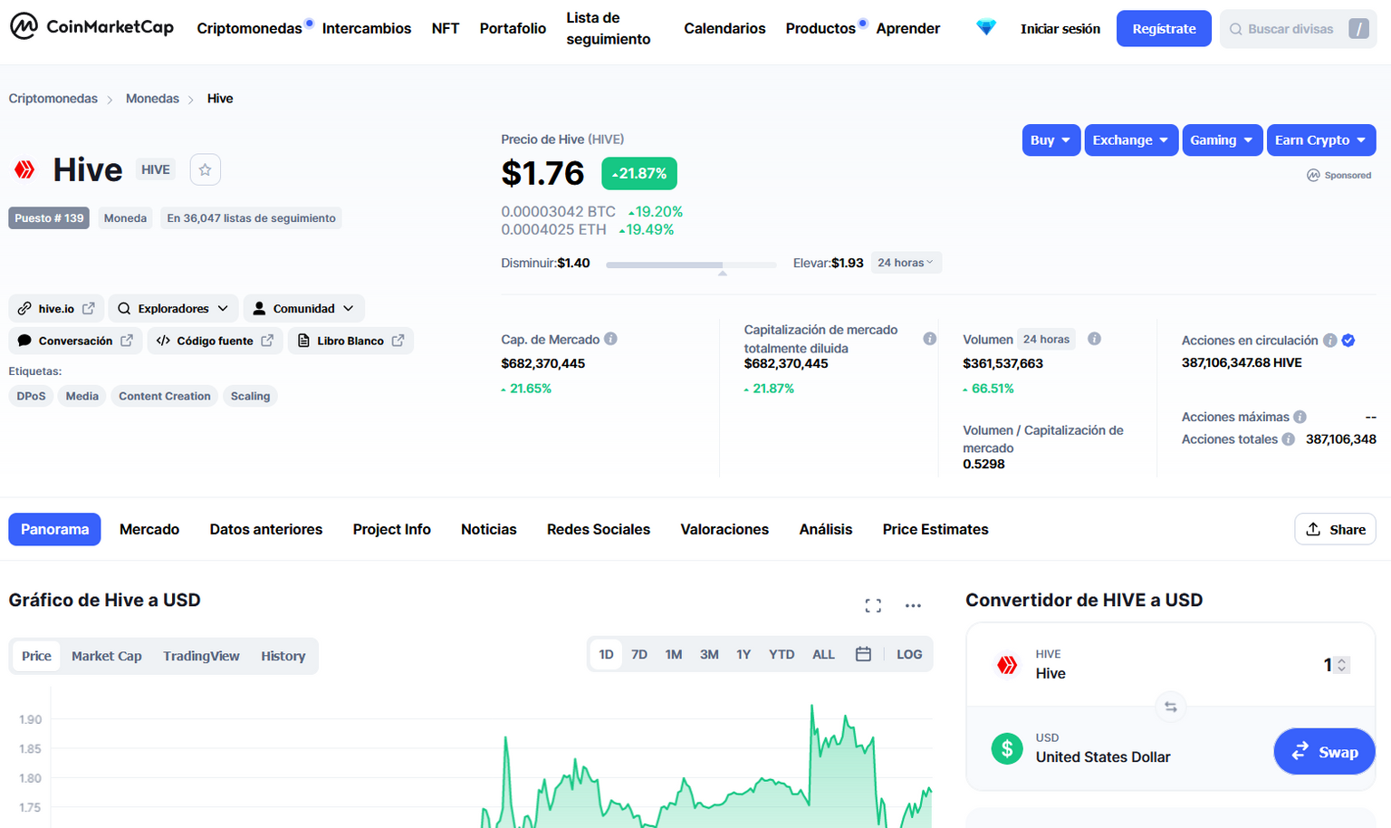The height and width of the screenshot is (828, 1391).
Task: Add Hive to watchlist with star icon
Action: (206, 169)
